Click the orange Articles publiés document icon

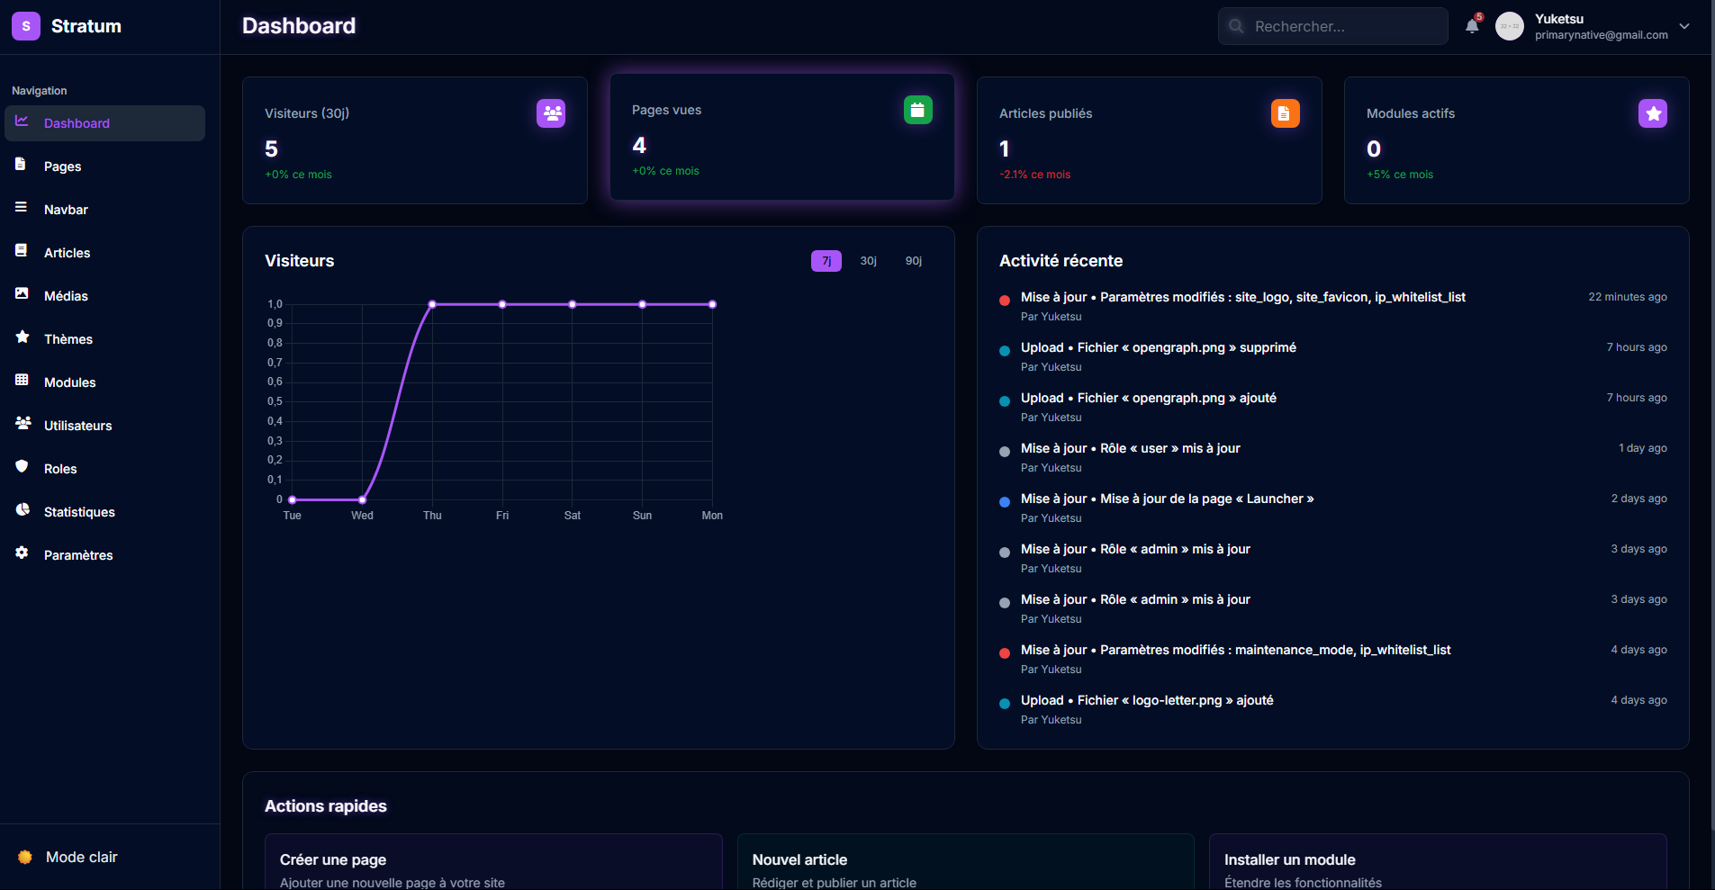1285,113
